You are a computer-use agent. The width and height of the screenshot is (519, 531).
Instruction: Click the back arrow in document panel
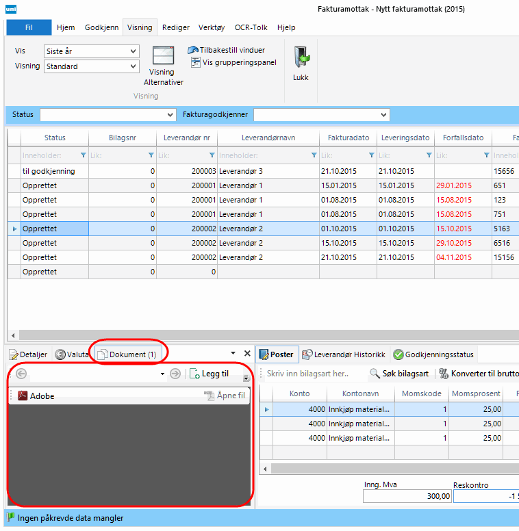click(x=21, y=374)
